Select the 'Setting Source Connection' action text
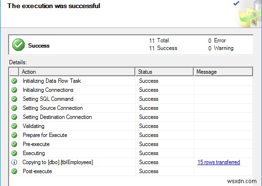 coord(53,108)
